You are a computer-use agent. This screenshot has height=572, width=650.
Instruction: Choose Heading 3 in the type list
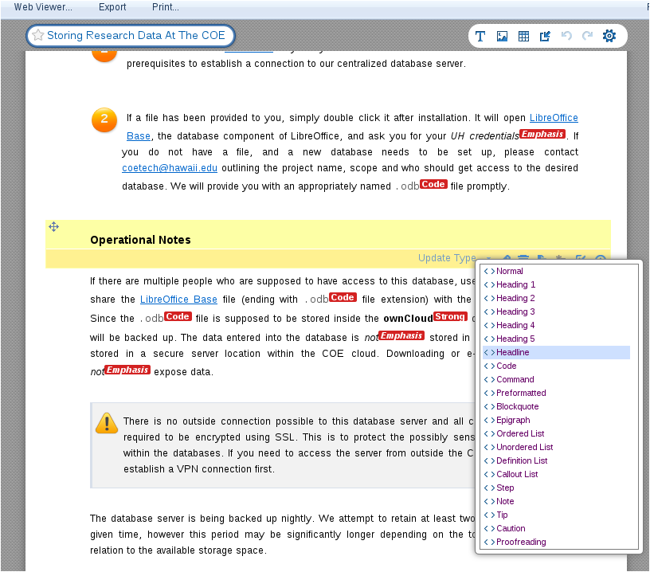(x=556, y=311)
